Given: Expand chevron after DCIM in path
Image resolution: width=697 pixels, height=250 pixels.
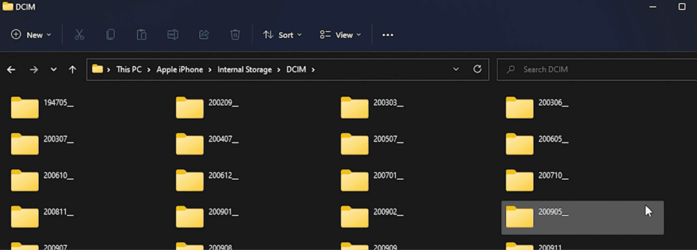Looking at the screenshot, I should [313, 69].
